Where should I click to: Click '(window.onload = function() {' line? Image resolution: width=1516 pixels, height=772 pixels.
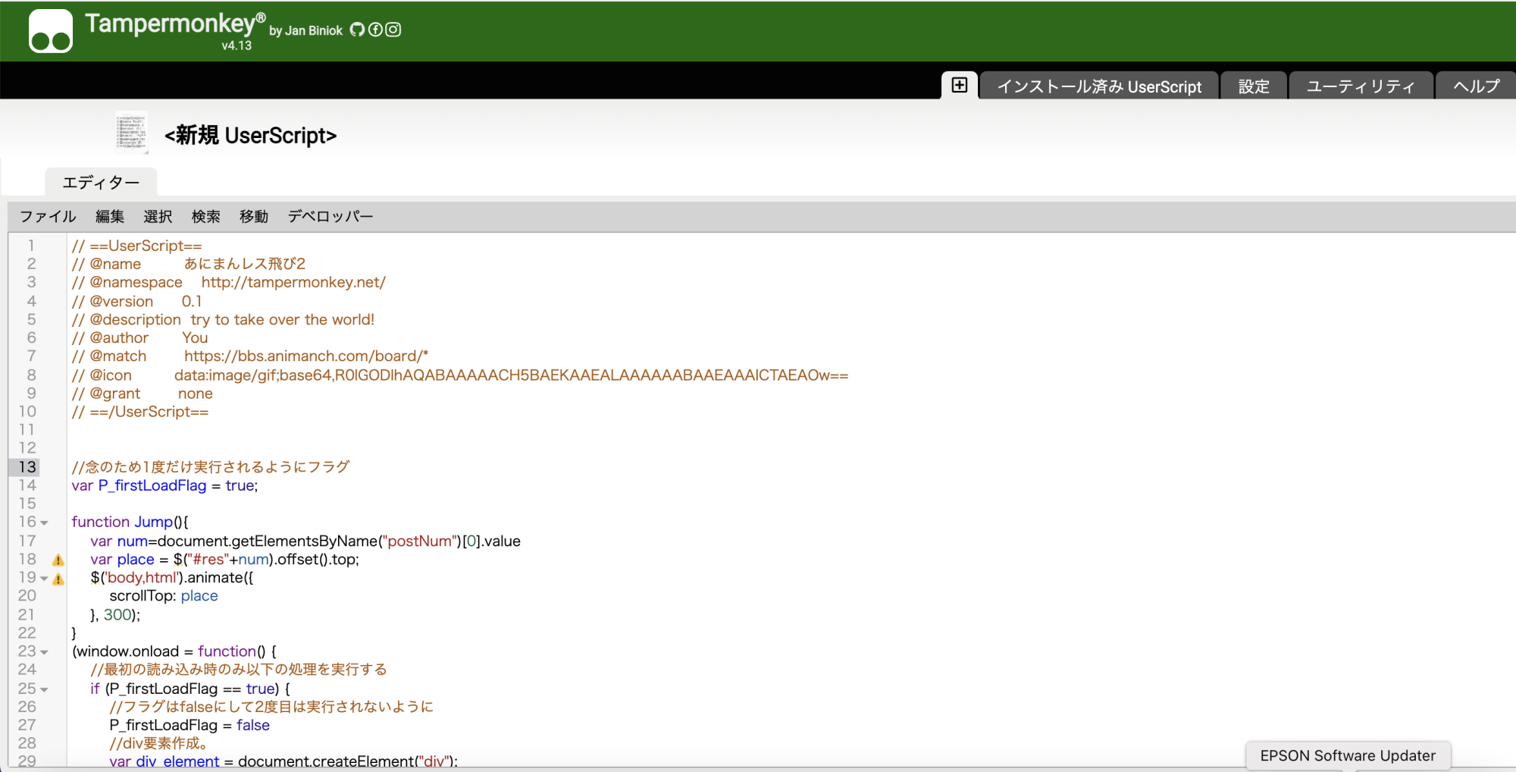click(x=174, y=651)
